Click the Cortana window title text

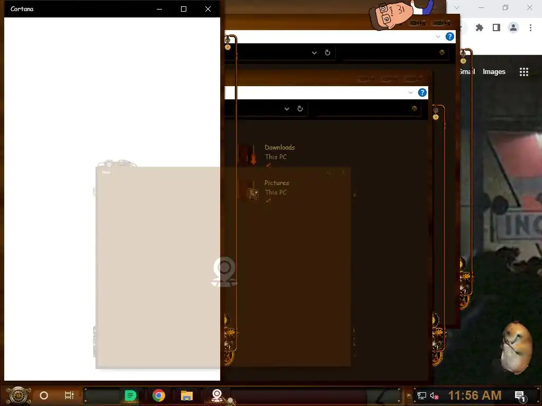pos(22,9)
